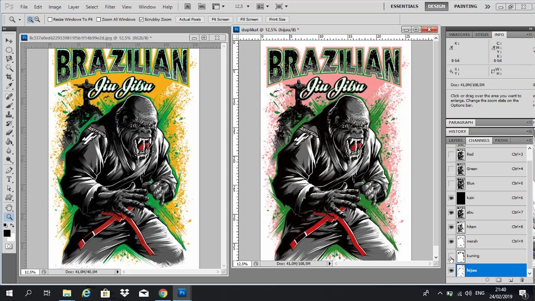Open the Filter menu
This screenshot has width=535, height=301.
[110, 7]
